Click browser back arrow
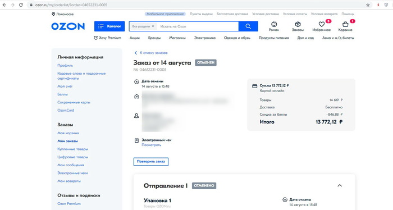This screenshot has width=393, height=210. (4, 4)
